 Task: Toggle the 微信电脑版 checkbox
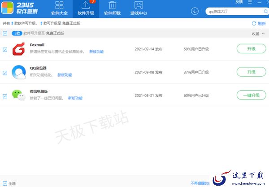pyautogui.click(x=5, y=96)
